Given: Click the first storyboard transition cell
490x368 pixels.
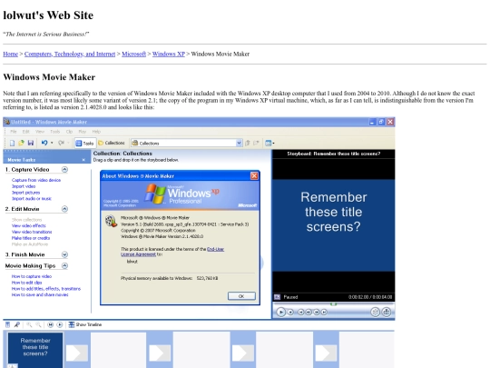Looking at the screenshot, I should pos(77,353).
